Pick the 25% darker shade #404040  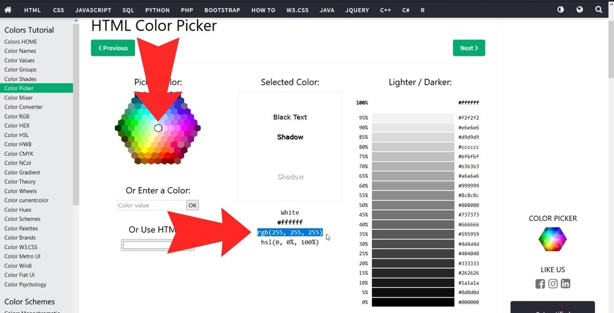click(413, 253)
